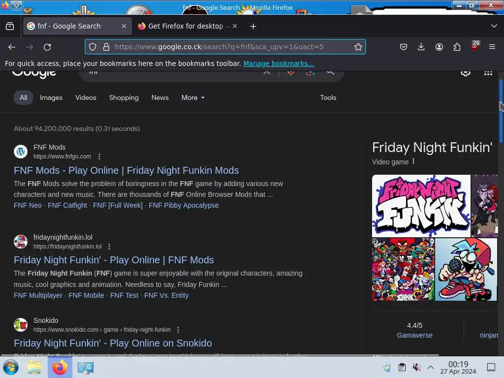Open Friday Night Funkin' Play Online on Snokido
This screenshot has height=378, width=504.
point(113,343)
